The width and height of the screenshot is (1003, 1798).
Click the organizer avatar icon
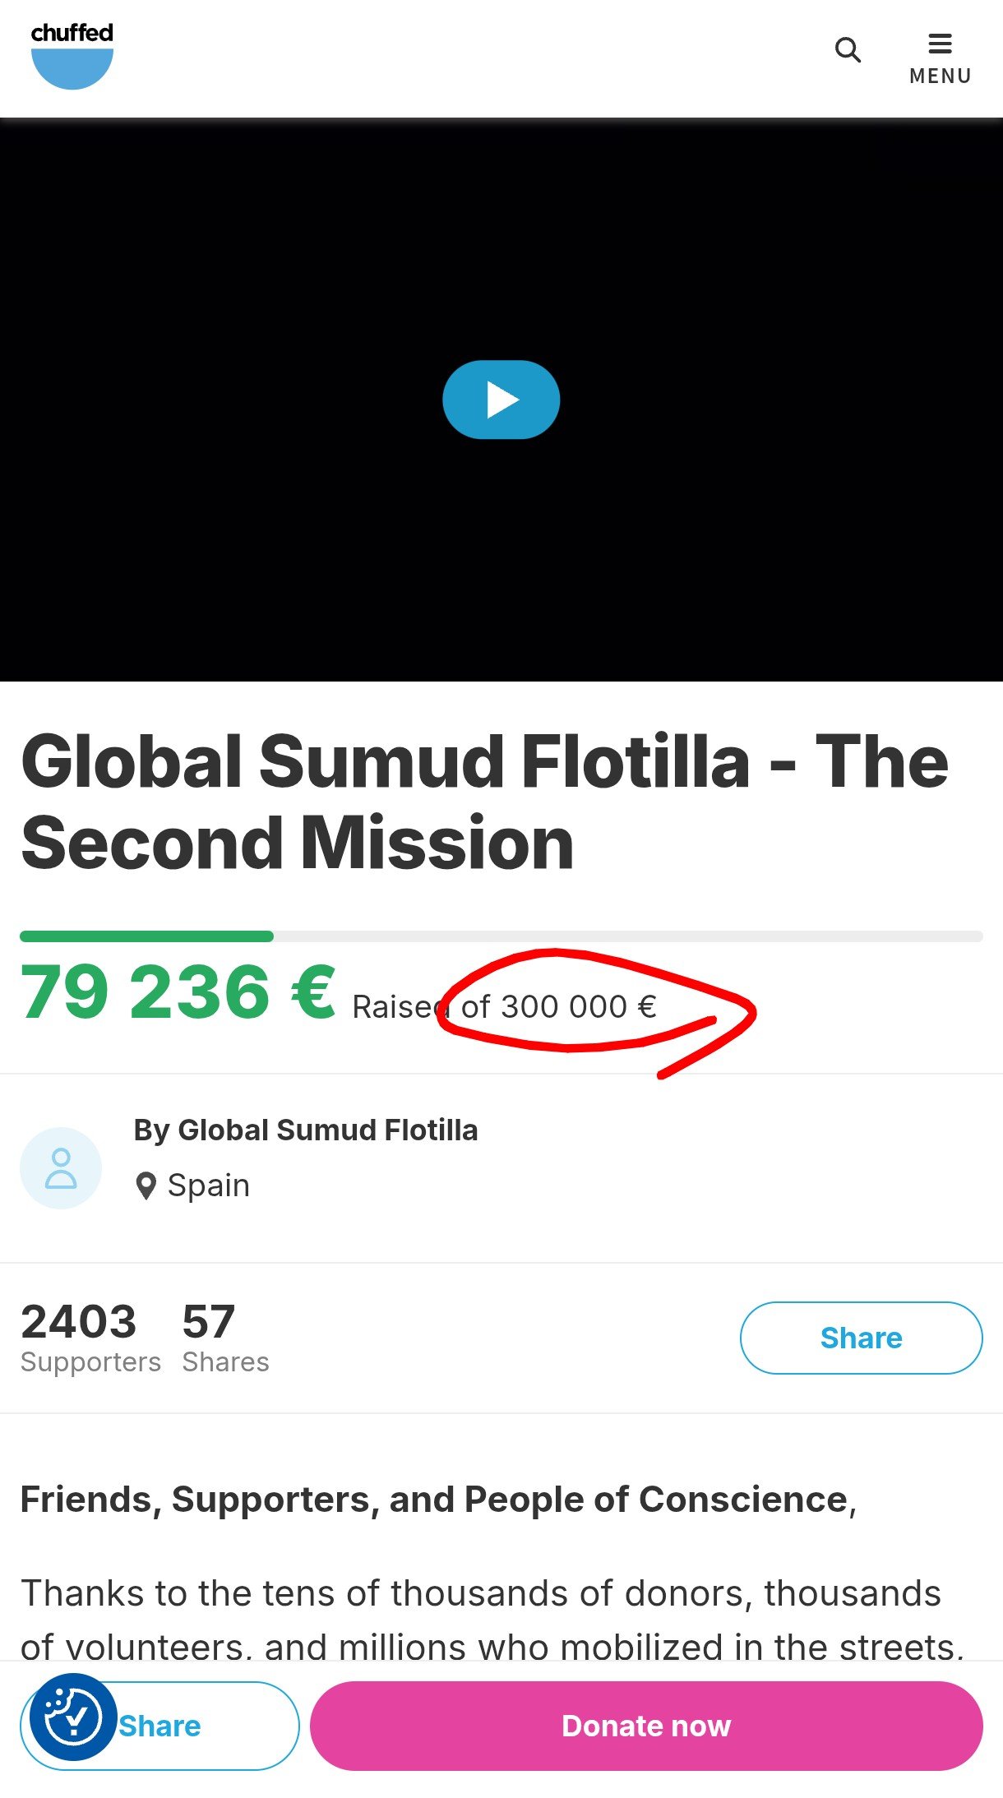click(x=61, y=1167)
